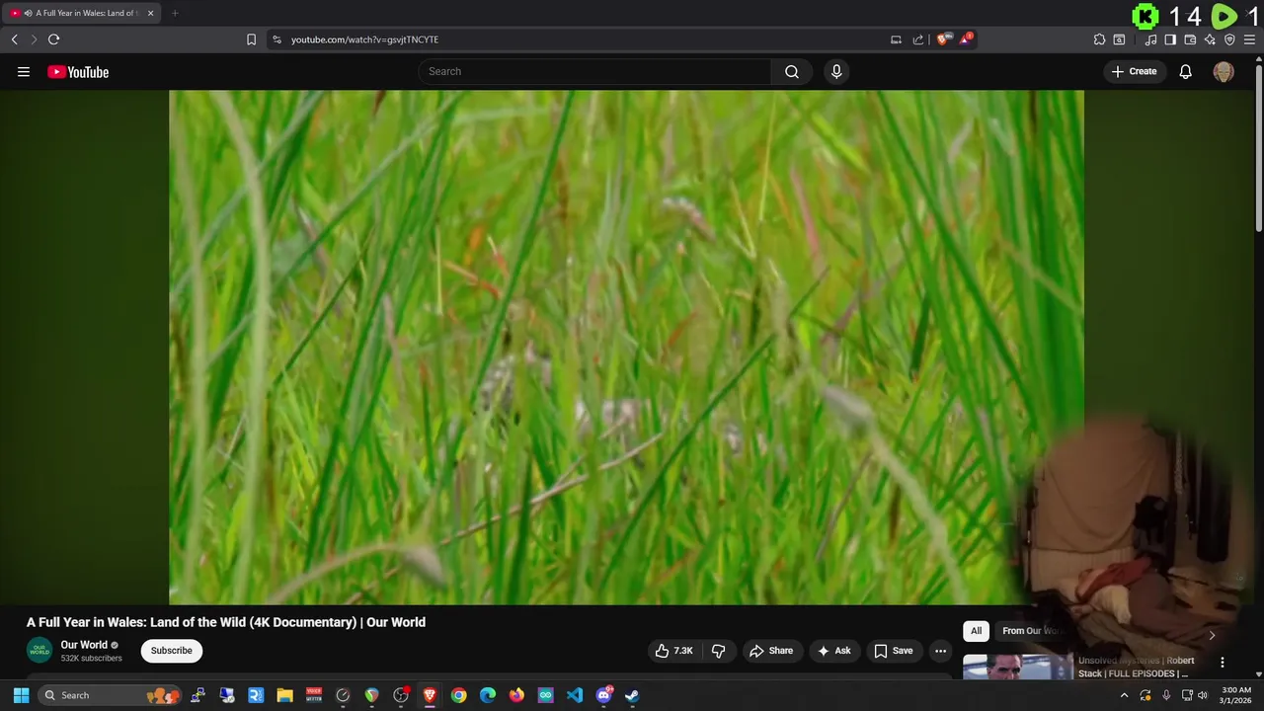Image resolution: width=1264 pixels, height=711 pixels.
Task: Click the address bar URL
Action: coord(364,39)
